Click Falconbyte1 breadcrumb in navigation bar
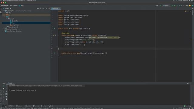This screenshot has height=109, width=194. coord(5,5)
